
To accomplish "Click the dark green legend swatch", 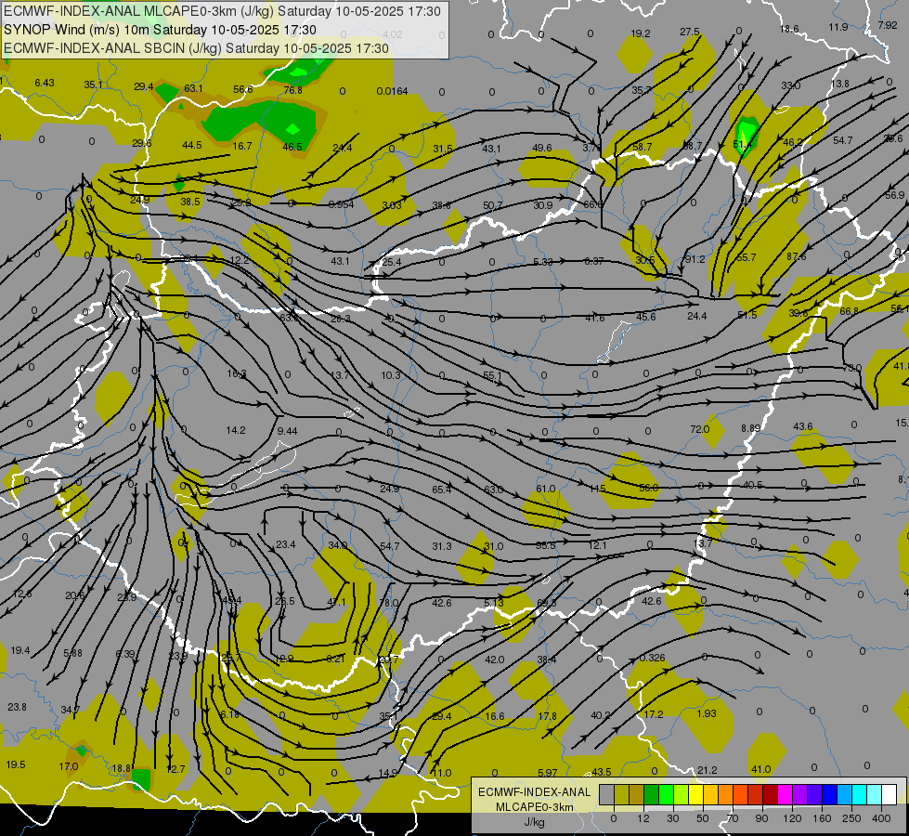I will [652, 795].
